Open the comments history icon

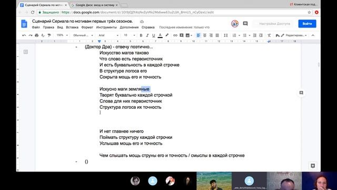(245, 23)
